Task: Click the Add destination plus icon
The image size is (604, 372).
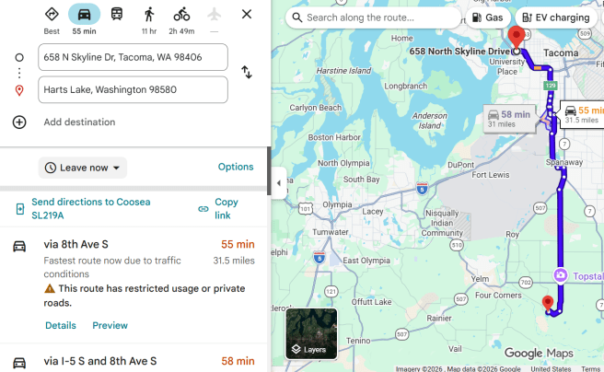Action: coord(19,122)
